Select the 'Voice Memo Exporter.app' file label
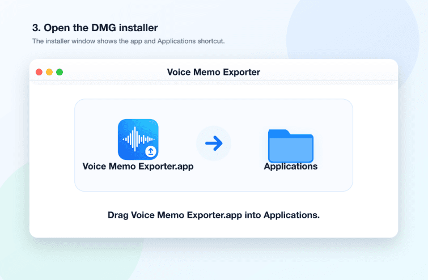428x280 pixels. pos(138,167)
